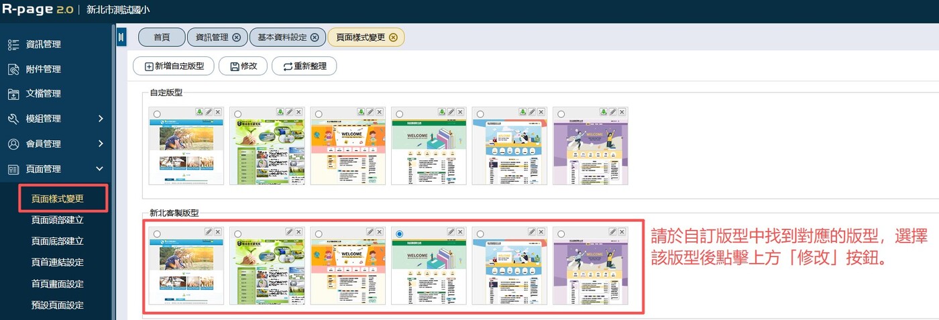939x320 pixels.
Task: Expand the 會員管理 menu chevron
Action: click(100, 144)
